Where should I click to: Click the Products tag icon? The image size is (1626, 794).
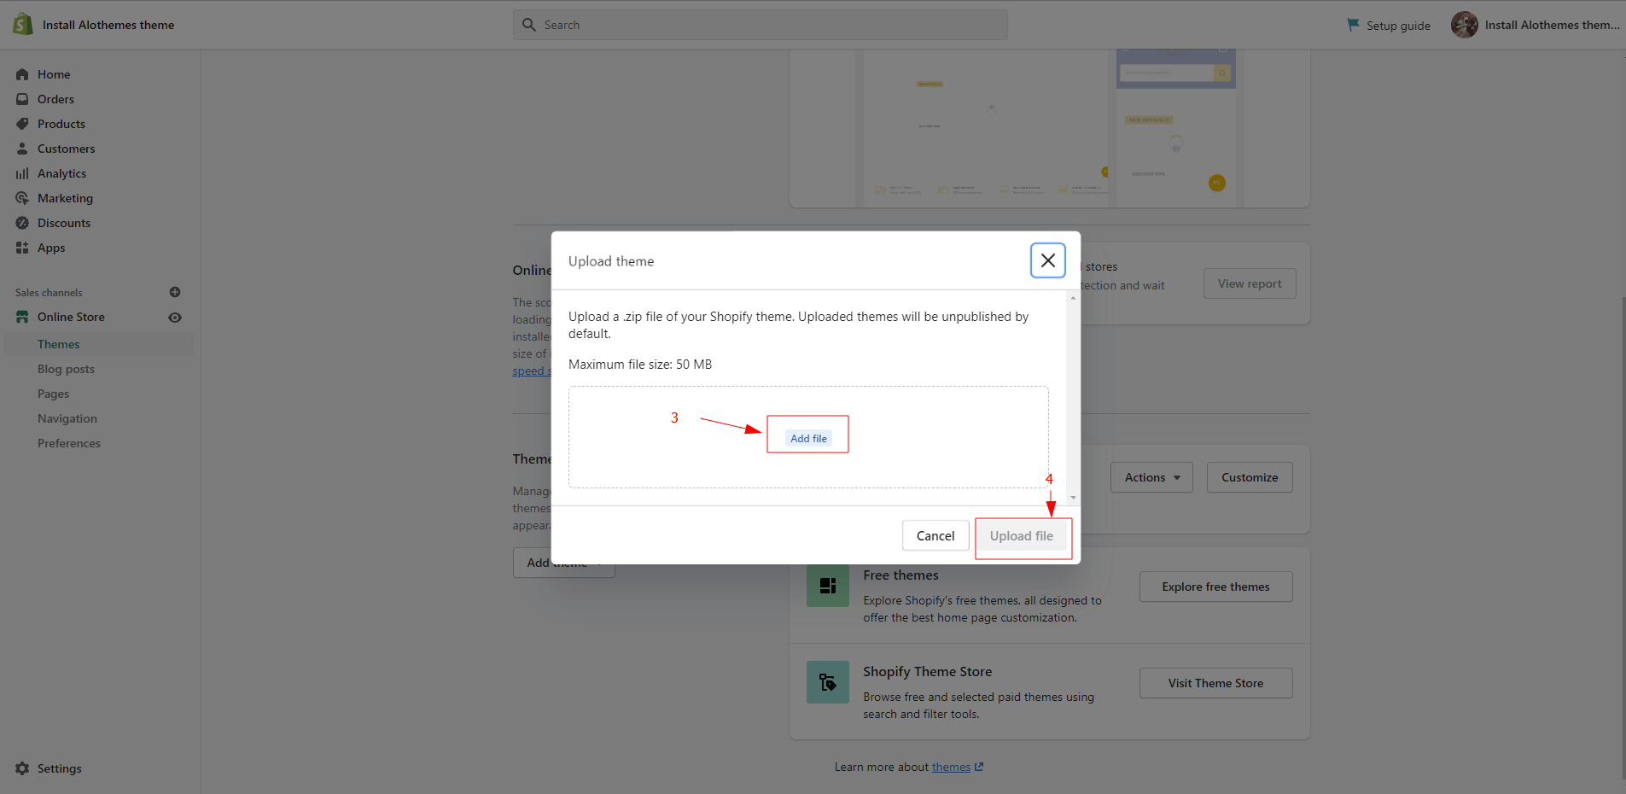[x=22, y=124]
